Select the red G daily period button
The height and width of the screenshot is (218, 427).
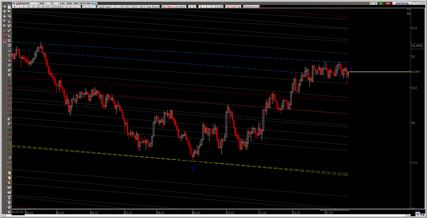(67, 6)
